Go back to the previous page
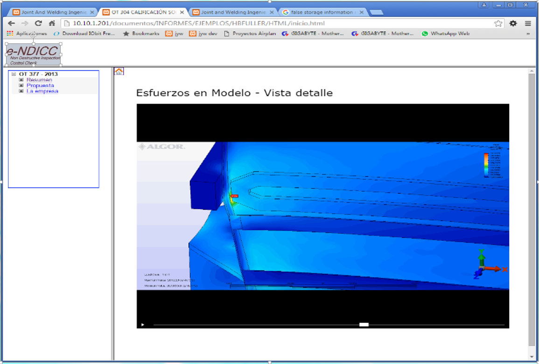Image resolution: width=539 pixels, height=364 pixels. [x=12, y=23]
